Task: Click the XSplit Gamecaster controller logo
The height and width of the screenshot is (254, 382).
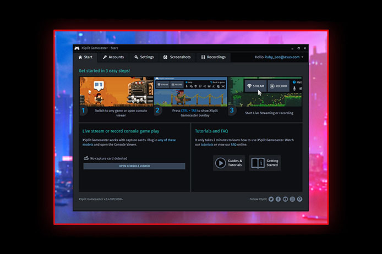Action: click(77, 48)
